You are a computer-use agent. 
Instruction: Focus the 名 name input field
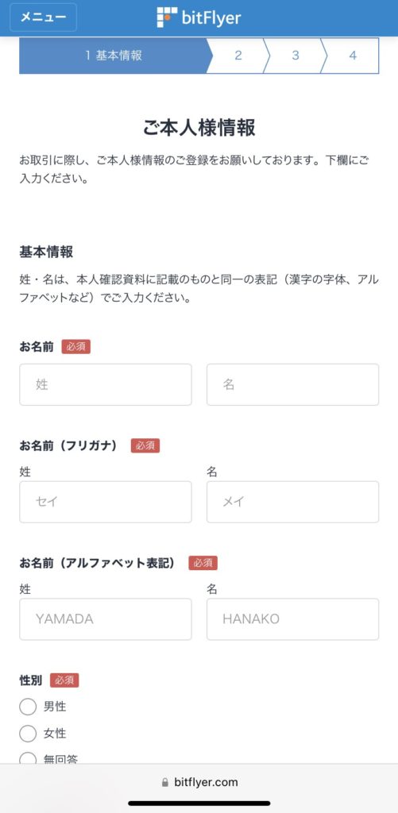click(x=292, y=384)
